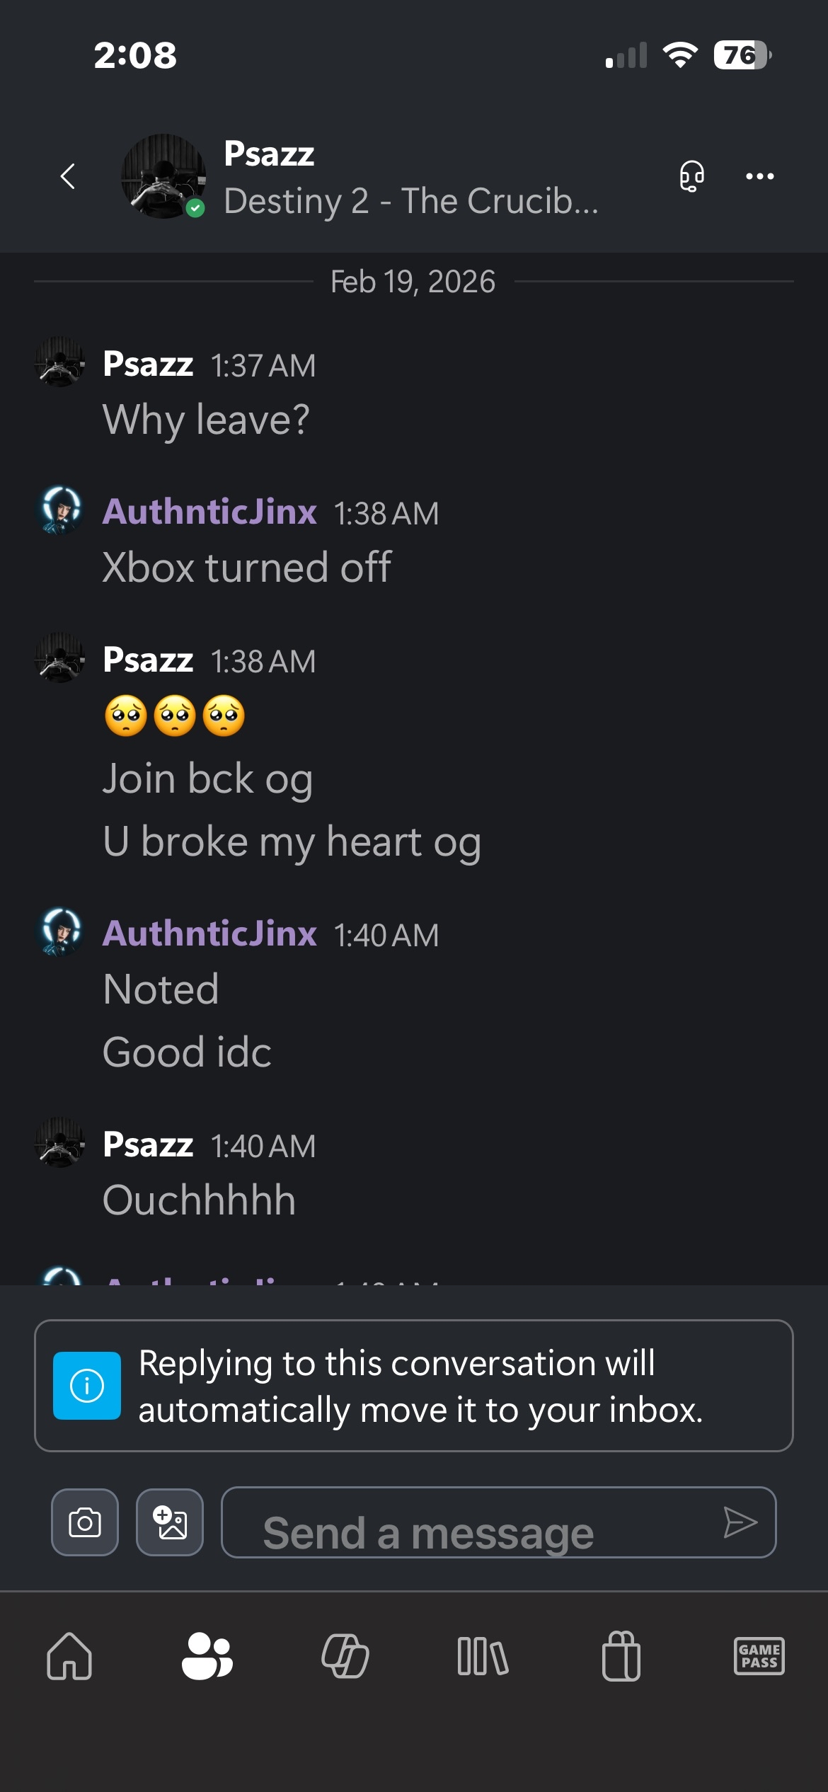Start a party chat with headset icon
Viewport: 828px width, 1792px height.
click(x=691, y=176)
